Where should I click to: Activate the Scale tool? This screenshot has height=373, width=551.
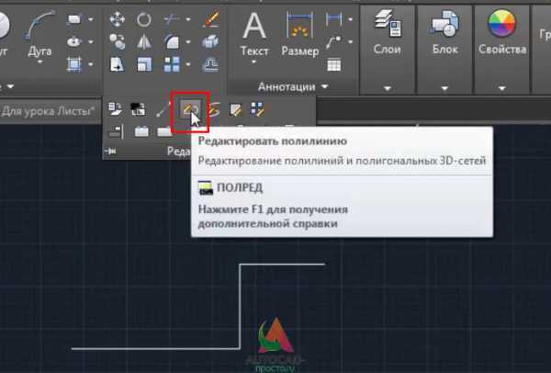coord(144,64)
